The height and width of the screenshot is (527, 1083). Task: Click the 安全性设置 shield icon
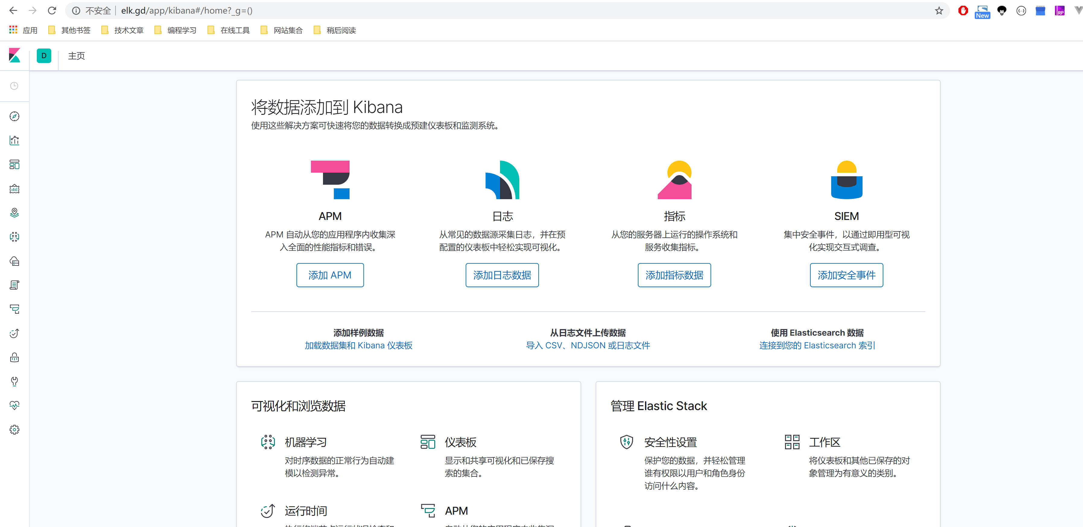626,442
